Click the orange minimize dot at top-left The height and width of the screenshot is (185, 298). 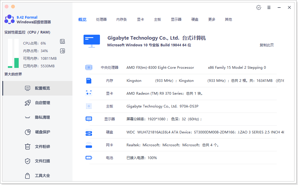(13, 7)
